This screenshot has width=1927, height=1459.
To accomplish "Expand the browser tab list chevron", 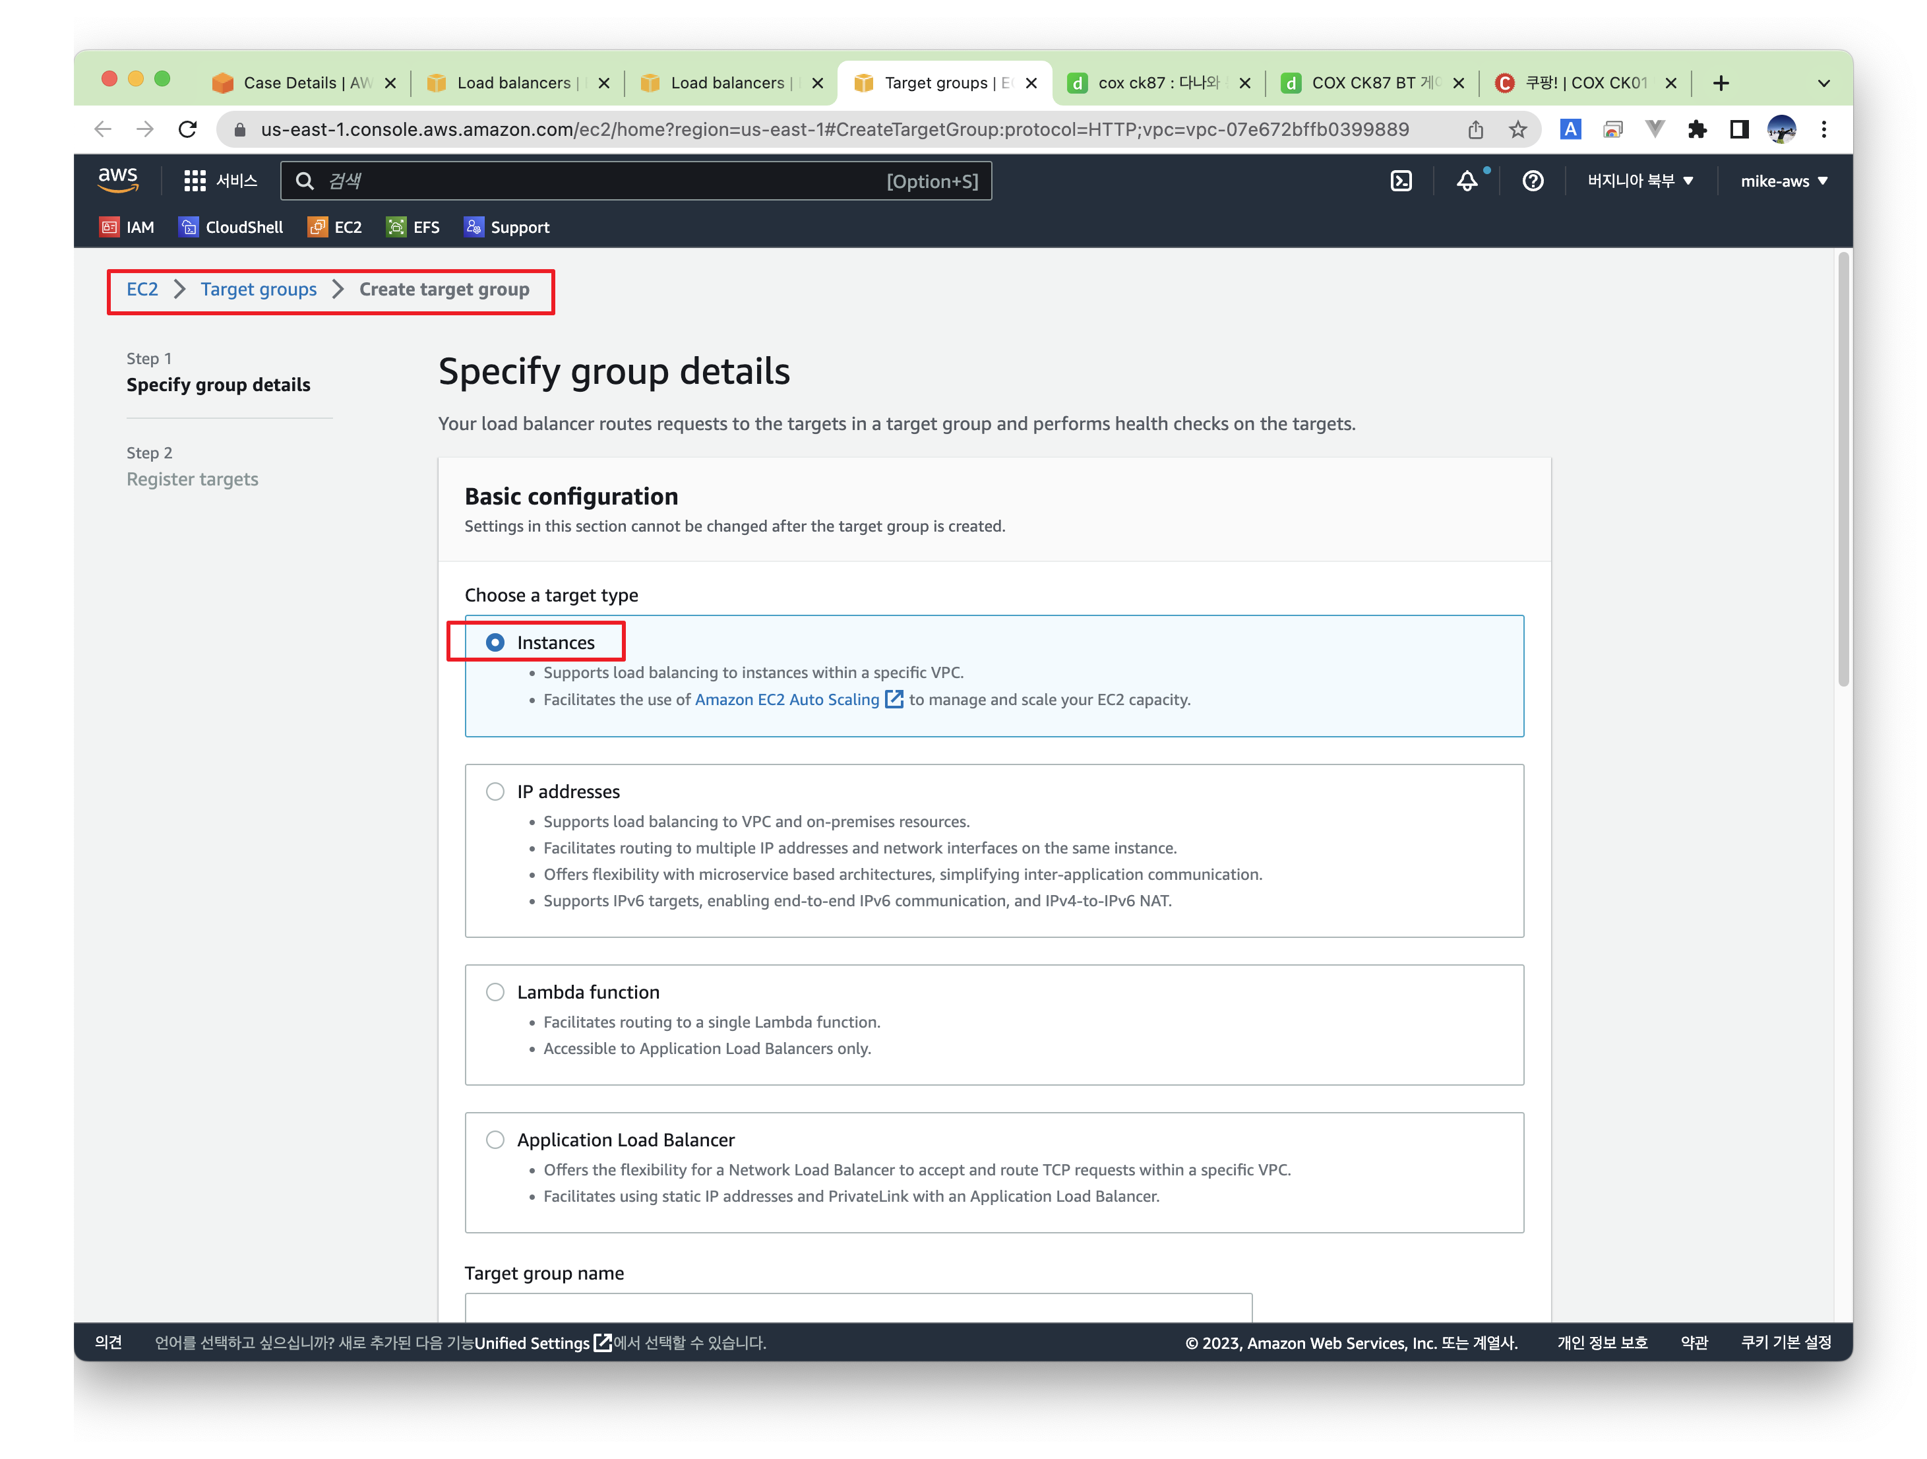I will pos(1823,84).
